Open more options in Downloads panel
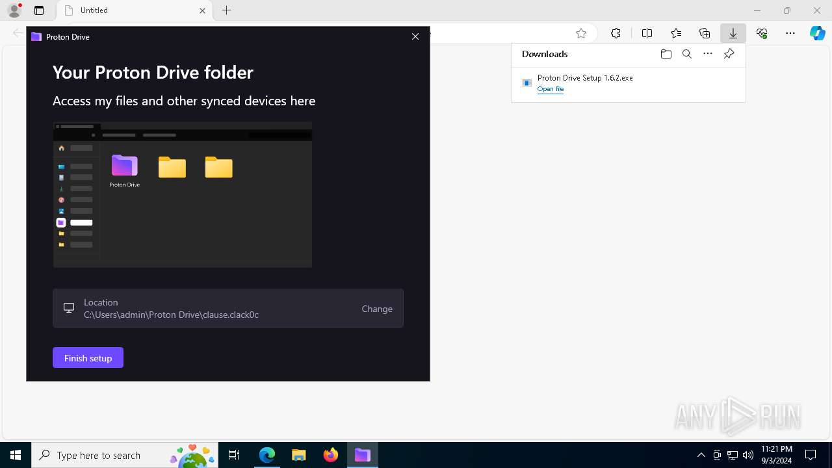 click(x=708, y=54)
